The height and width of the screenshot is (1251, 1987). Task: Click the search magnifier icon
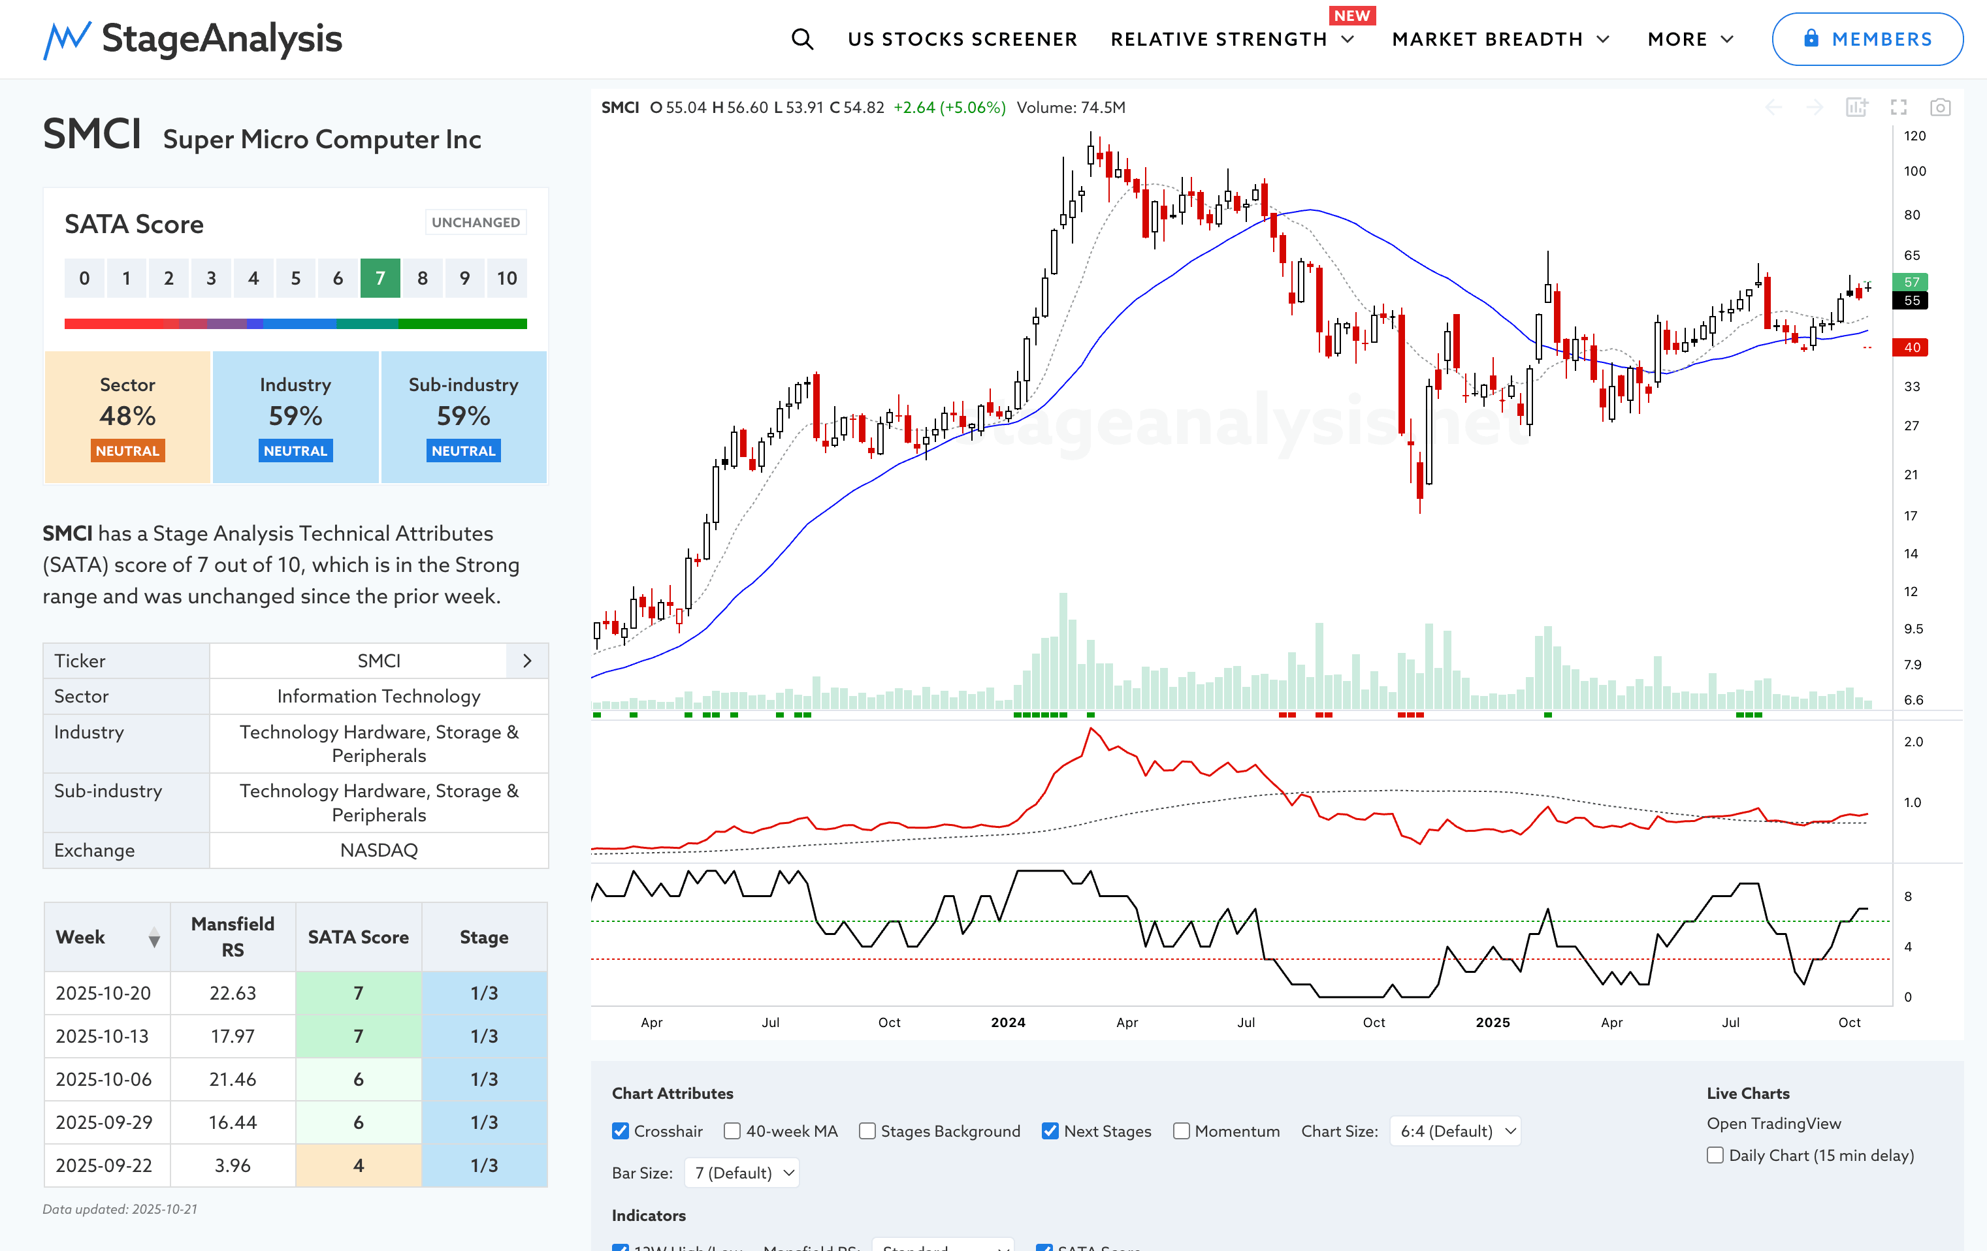[x=802, y=39]
